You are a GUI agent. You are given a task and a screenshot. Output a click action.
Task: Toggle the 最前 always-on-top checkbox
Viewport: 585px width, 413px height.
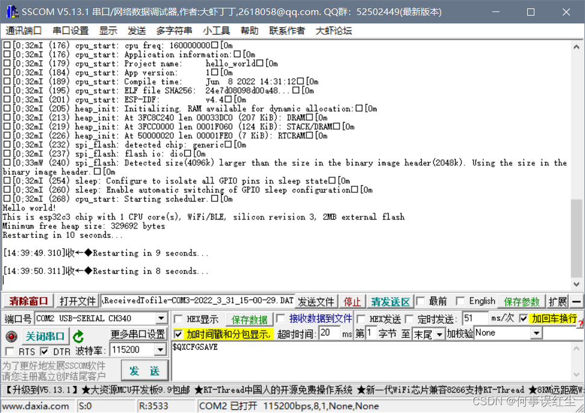[421, 301]
